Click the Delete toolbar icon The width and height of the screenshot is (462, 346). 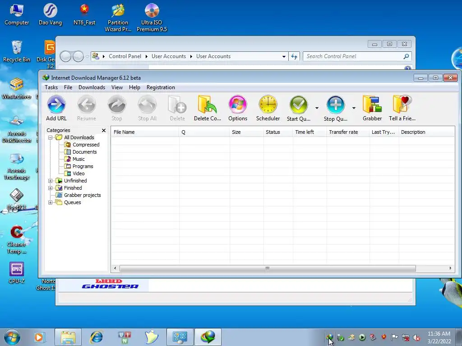click(x=177, y=108)
